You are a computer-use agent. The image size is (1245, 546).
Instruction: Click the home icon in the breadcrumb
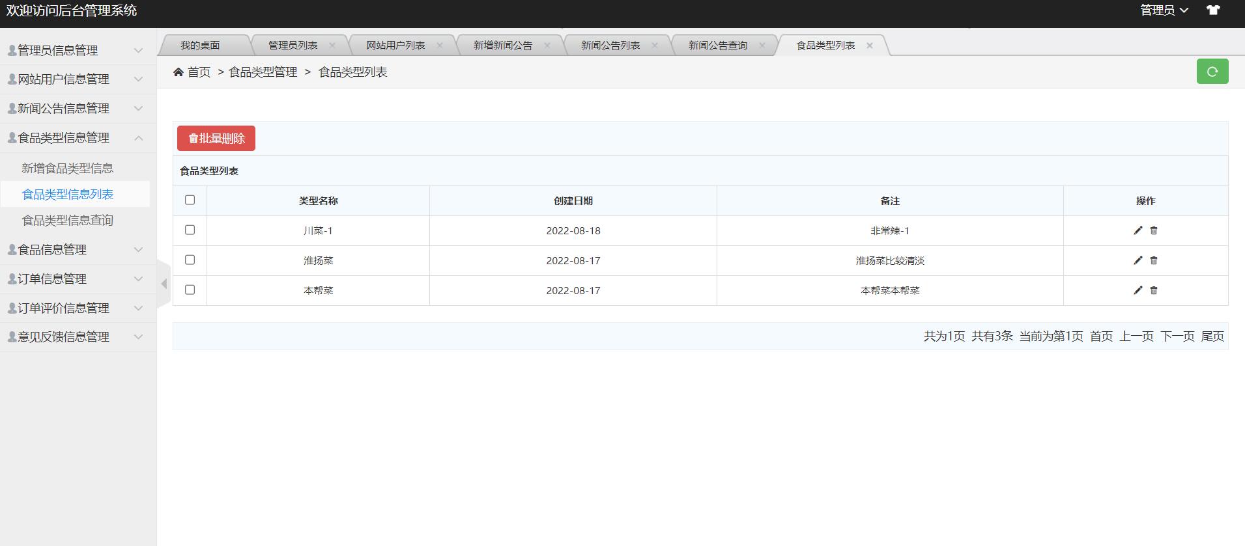[179, 72]
